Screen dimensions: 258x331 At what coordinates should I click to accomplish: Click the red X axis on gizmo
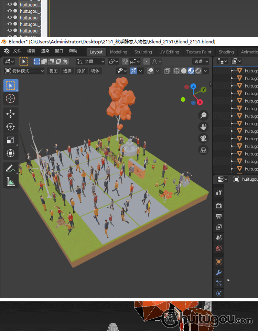click(x=200, y=102)
